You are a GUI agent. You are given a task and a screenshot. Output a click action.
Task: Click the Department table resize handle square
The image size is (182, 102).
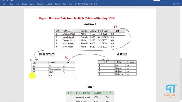76,78
